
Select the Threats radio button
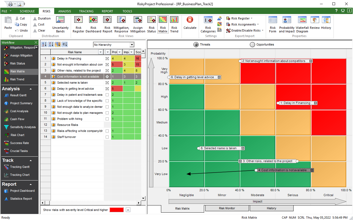click(196, 44)
